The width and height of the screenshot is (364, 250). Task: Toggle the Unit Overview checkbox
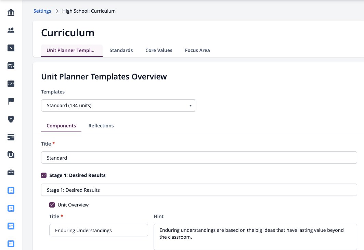pos(52,205)
